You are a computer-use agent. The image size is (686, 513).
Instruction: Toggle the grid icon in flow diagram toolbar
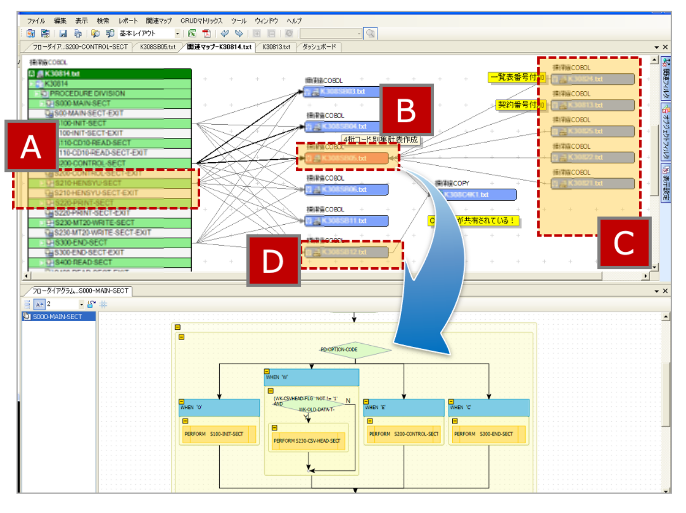[x=103, y=304]
